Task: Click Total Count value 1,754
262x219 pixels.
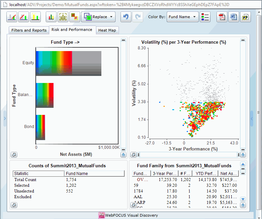Action: click(x=71, y=180)
